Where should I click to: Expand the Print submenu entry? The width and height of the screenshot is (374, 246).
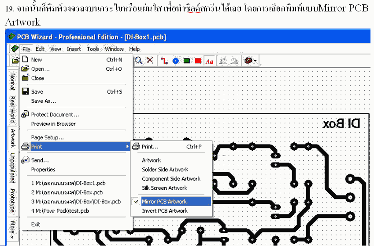coord(76,147)
